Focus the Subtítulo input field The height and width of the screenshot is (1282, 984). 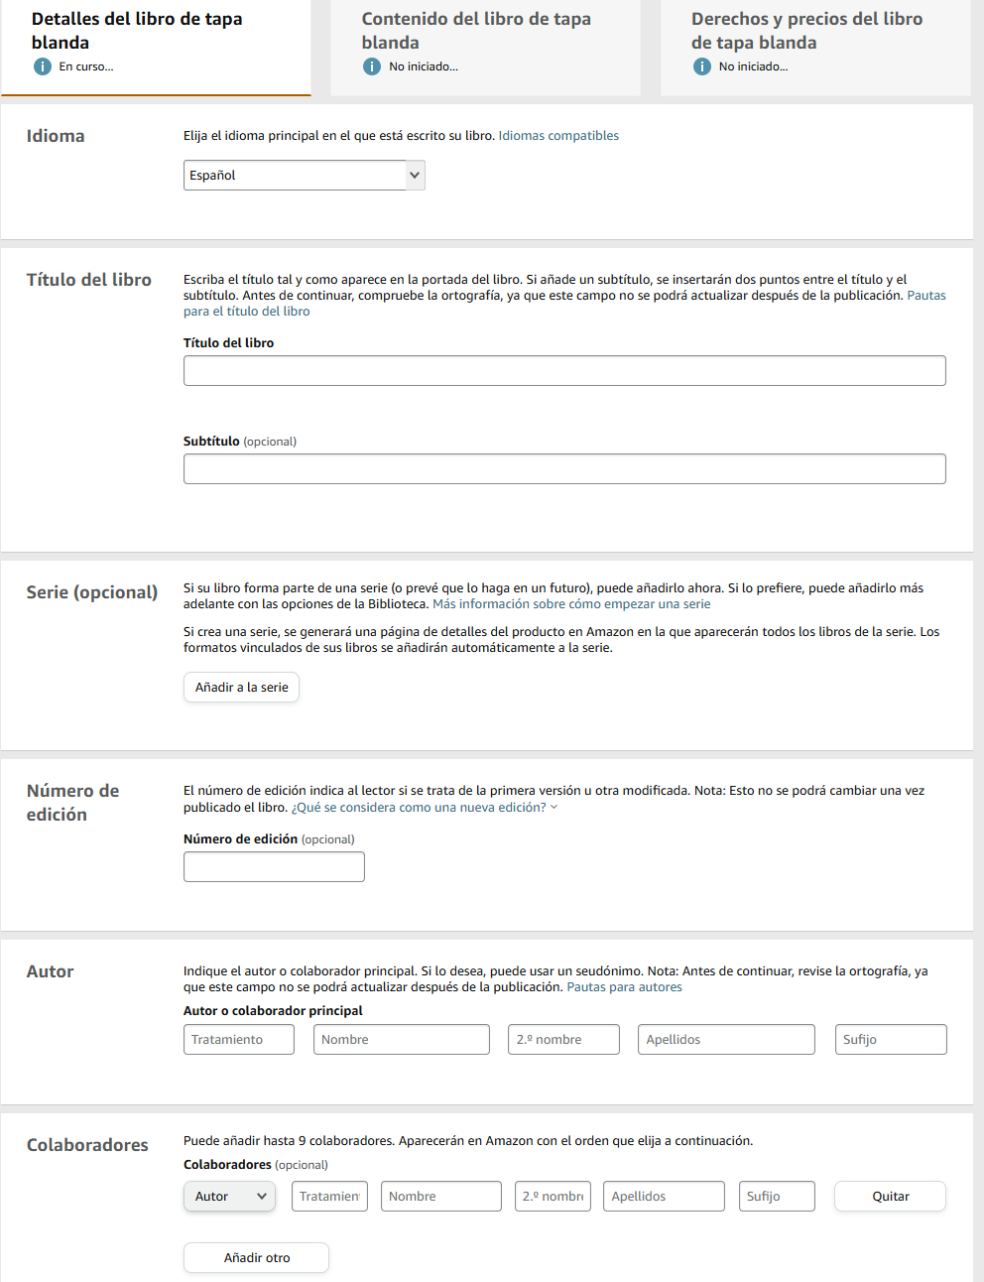564,469
